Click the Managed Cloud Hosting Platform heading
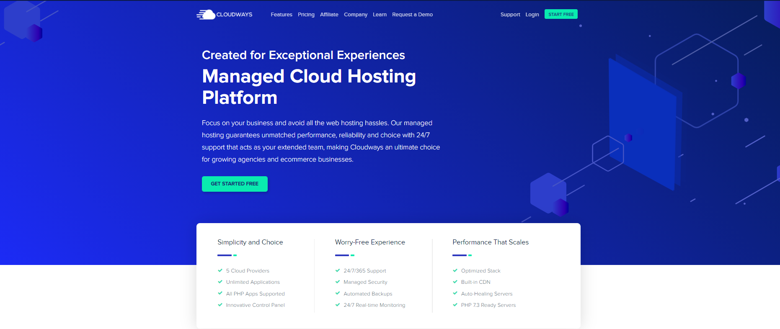The height and width of the screenshot is (329, 780). point(309,87)
